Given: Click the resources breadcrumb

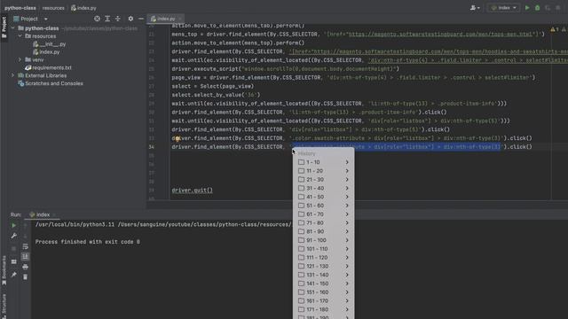Looking at the screenshot, I should [53, 8].
